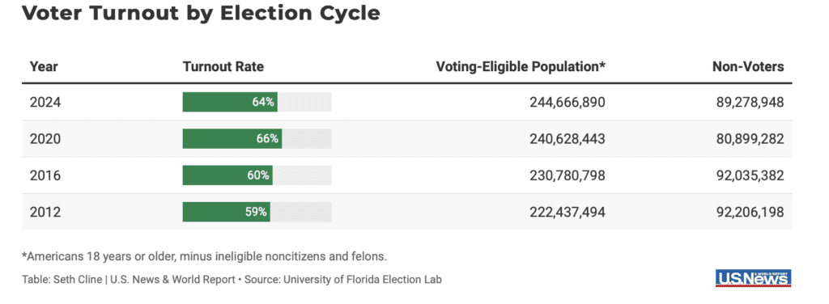This screenshot has width=829, height=304.
Task: Select the Year column header
Action: [x=44, y=67]
